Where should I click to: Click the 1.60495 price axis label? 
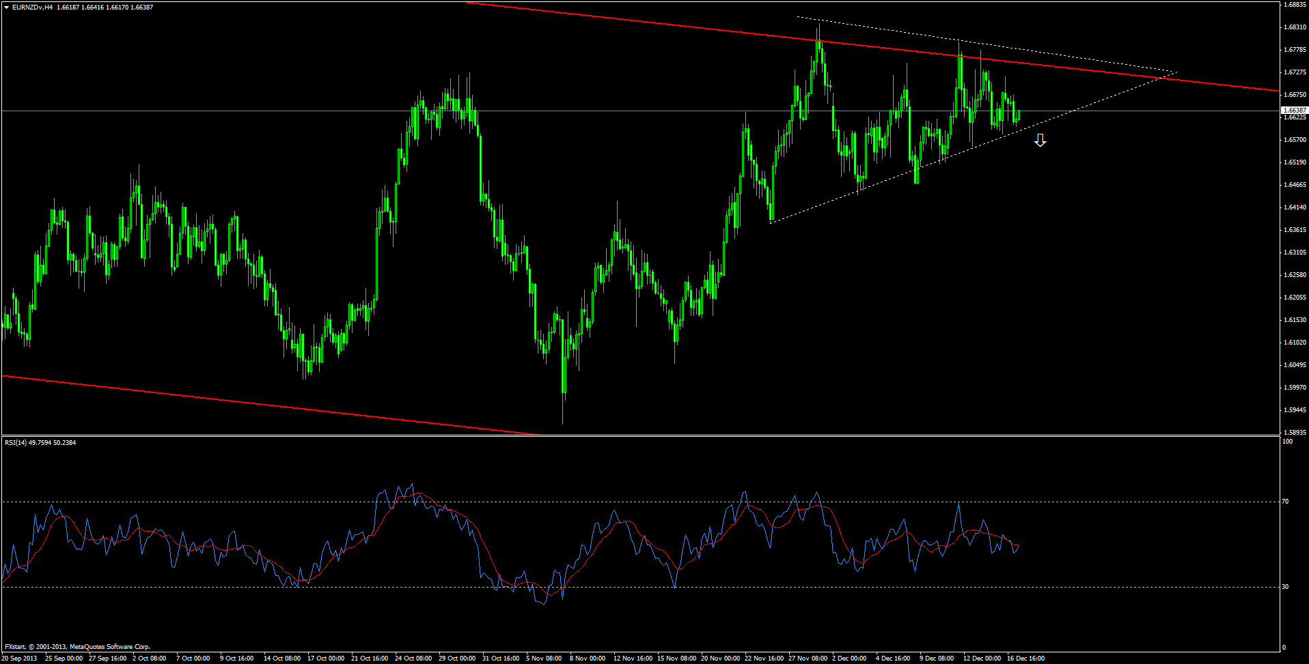[x=1295, y=365]
